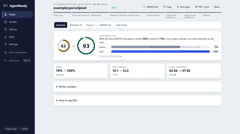Image resolution: width=240 pixels, height=134 pixels.
Task: Go to Verifier in the sidebar
Action: point(17,22)
